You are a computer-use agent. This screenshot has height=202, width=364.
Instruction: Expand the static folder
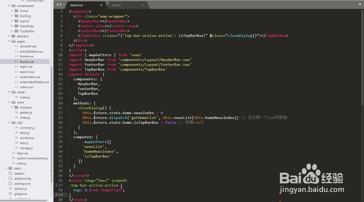click(x=6, y=169)
